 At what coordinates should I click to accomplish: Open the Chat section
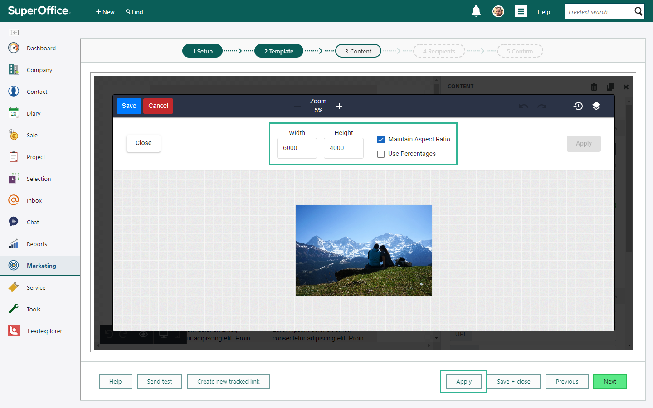pyautogui.click(x=33, y=222)
